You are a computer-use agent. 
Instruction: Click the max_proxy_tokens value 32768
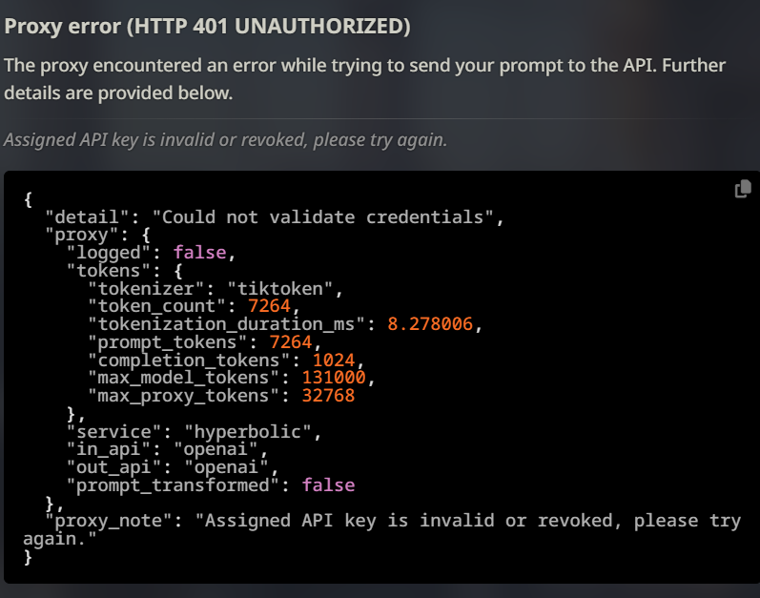(328, 396)
